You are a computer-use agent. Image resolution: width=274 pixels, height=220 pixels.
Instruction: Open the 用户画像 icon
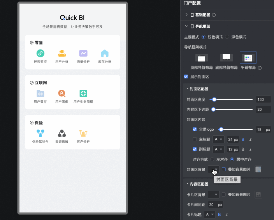[61, 93]
